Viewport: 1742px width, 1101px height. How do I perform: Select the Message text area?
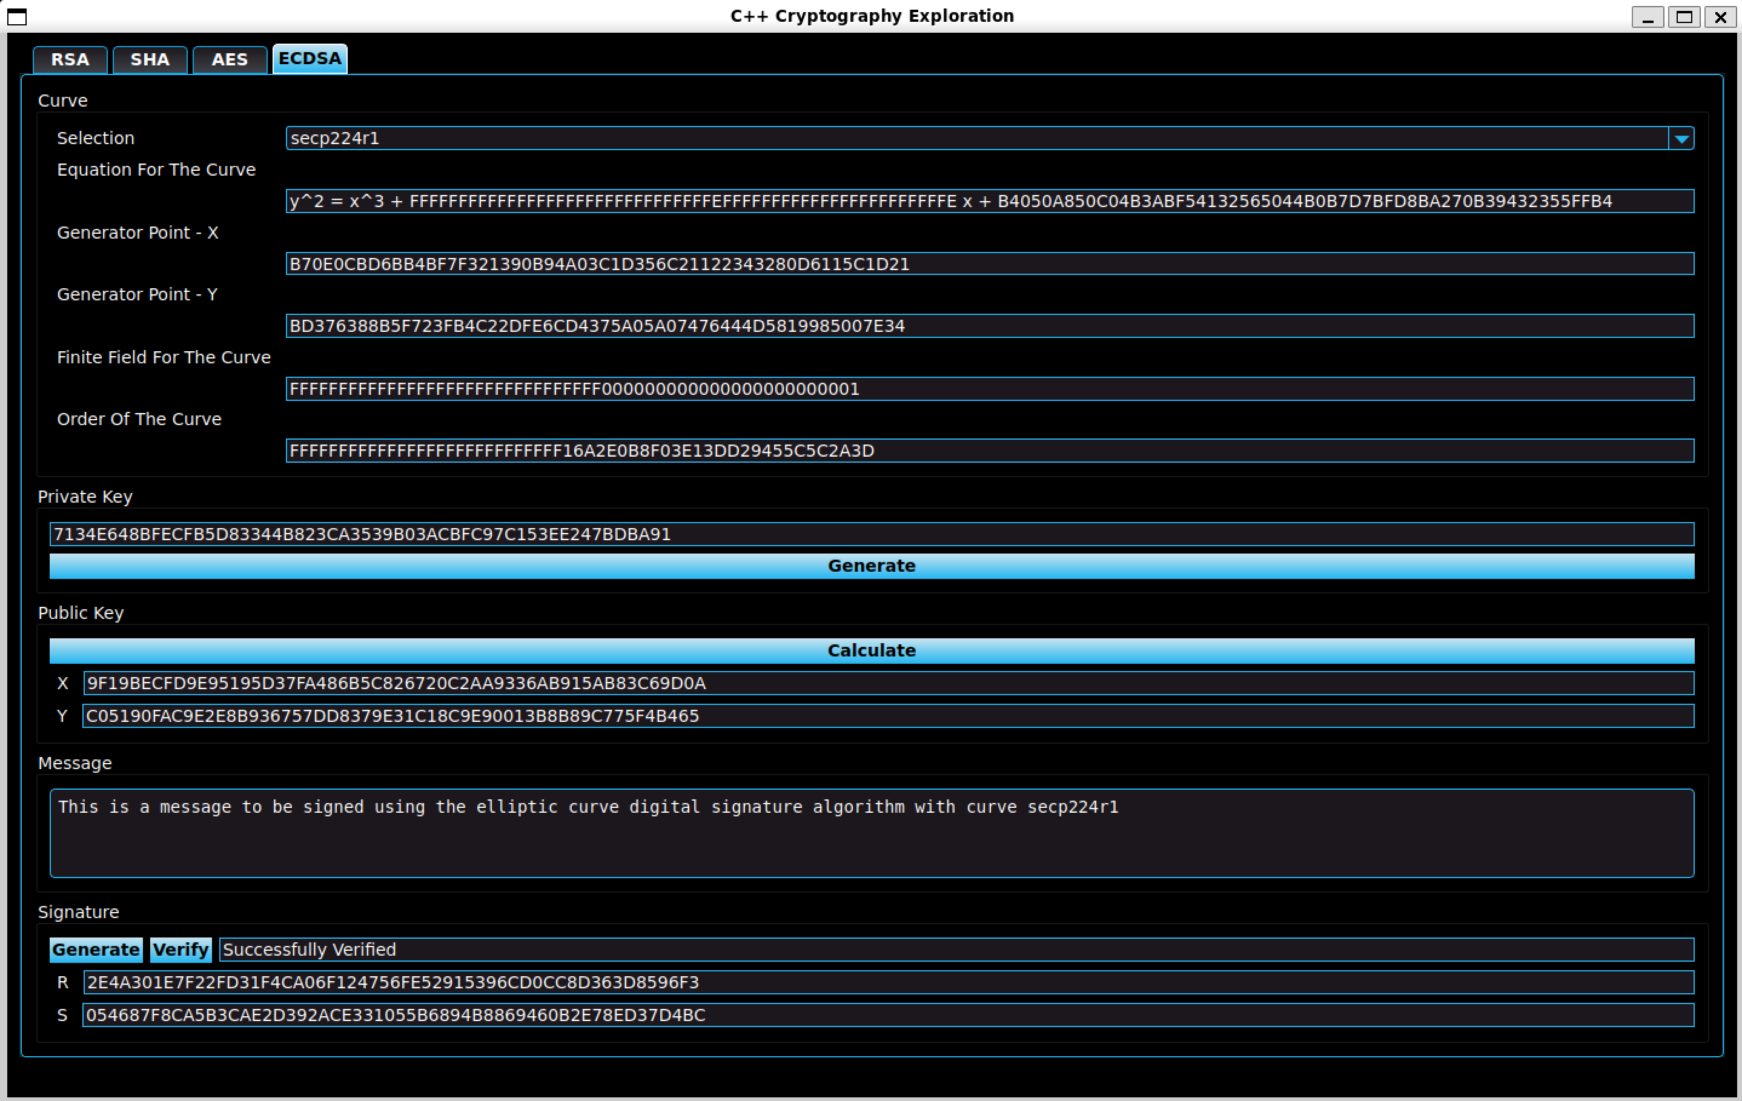click(868, 832)
